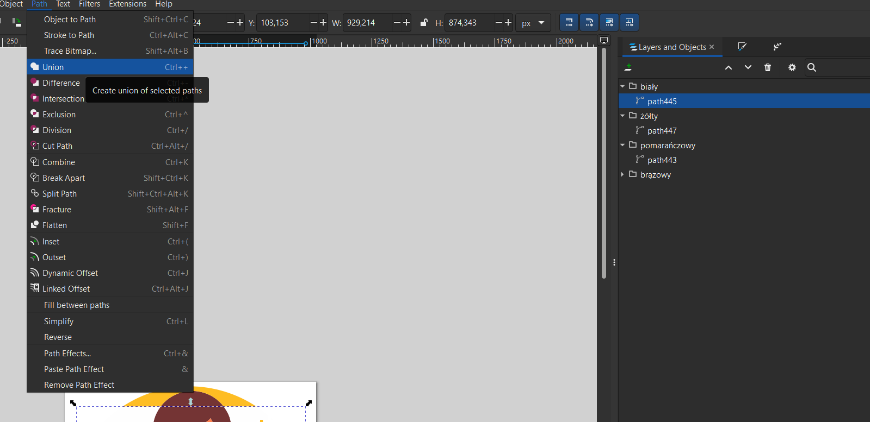Image resolution: width=870 pixels, height=422 pixels.
Task: Choose Remove Path Effect entry
Action: coord(110,385)
